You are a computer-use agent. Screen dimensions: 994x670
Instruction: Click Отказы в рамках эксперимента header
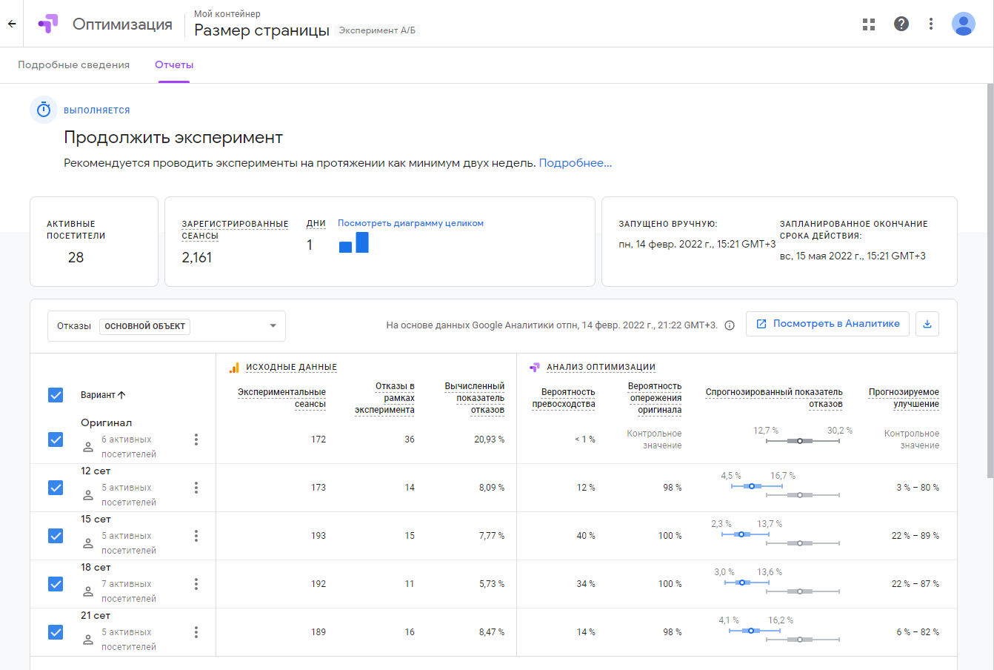pyautogui.click(x=384, y=398)
